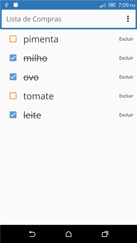Tap the Android debug notification icon
Viewport: 137px width, 243px height.
(x=16, y=5)
